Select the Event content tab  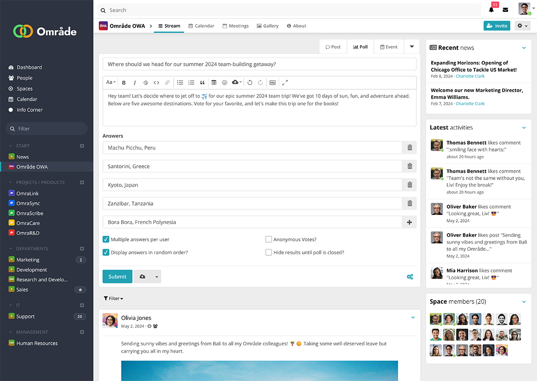(388, 47)
